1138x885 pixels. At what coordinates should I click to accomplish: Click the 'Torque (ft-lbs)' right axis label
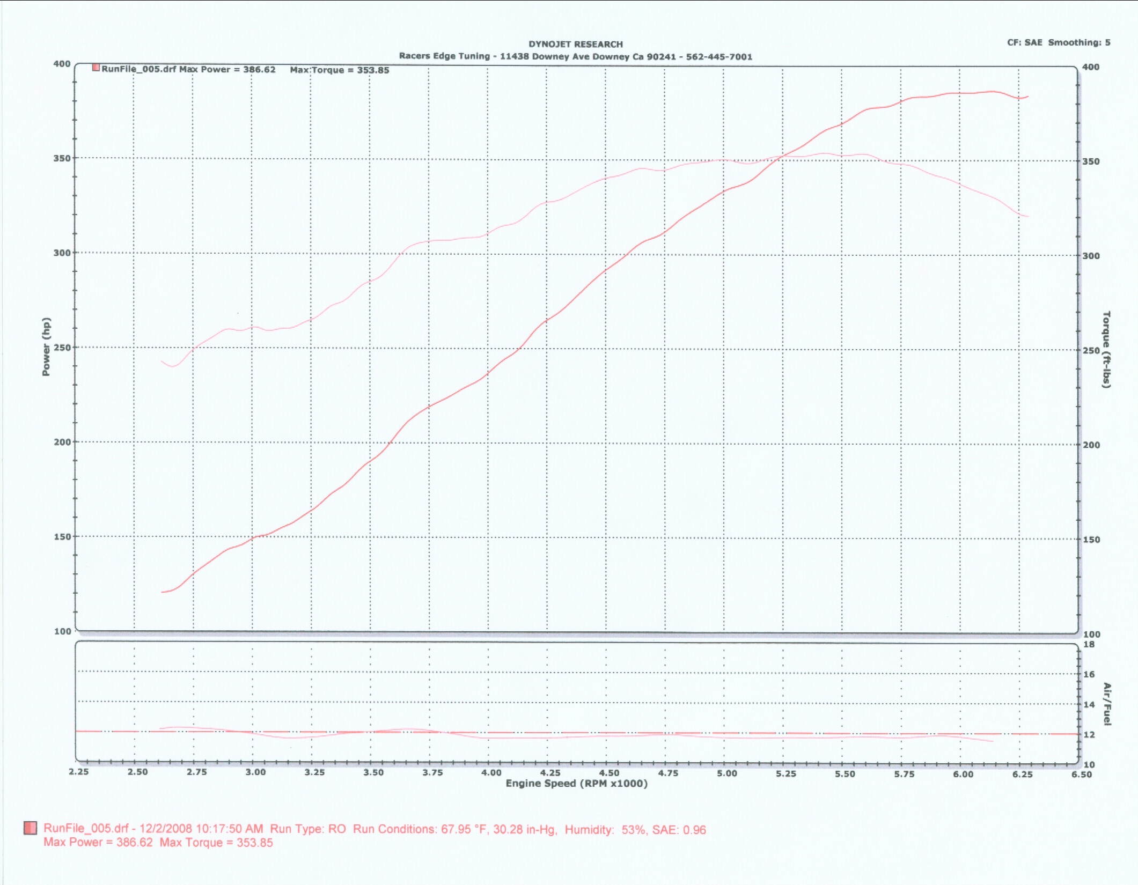pyautogui.click(x=1106, y=349)
